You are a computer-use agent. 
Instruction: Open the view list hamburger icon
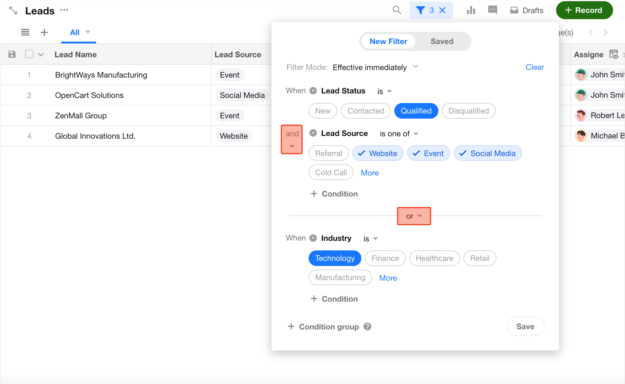click(x=25, y=32)
